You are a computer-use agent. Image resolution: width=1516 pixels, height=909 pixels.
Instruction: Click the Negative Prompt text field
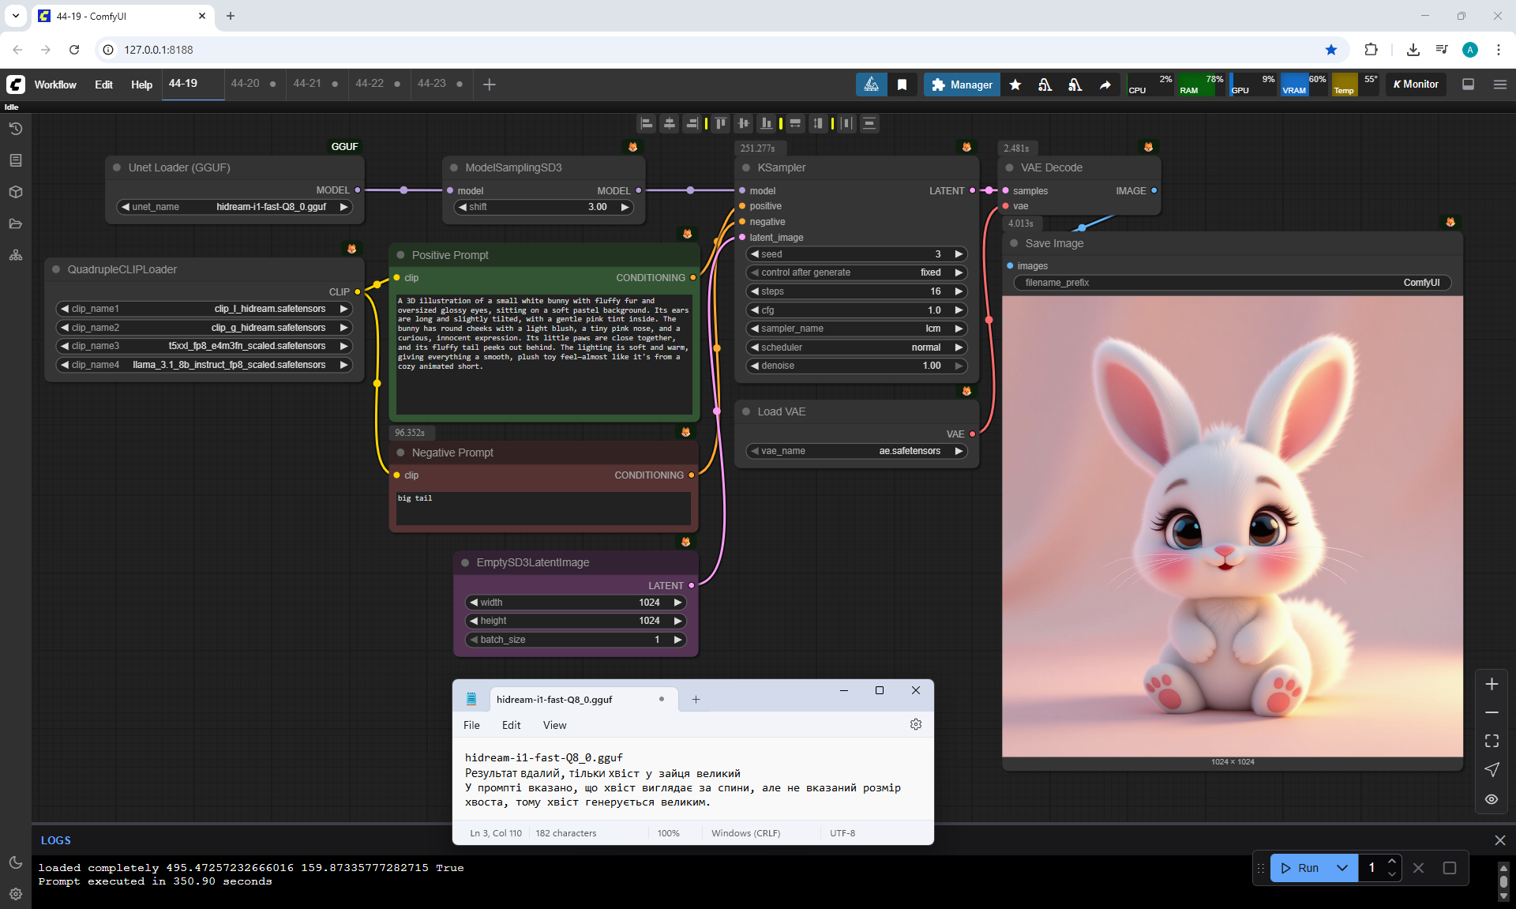[x=543, y=508]
